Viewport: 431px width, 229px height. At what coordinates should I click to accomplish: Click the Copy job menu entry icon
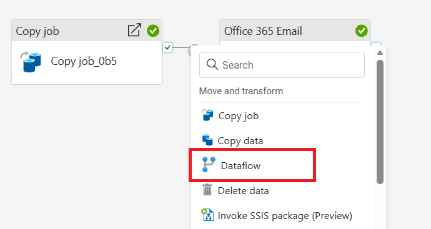point(207,115)
